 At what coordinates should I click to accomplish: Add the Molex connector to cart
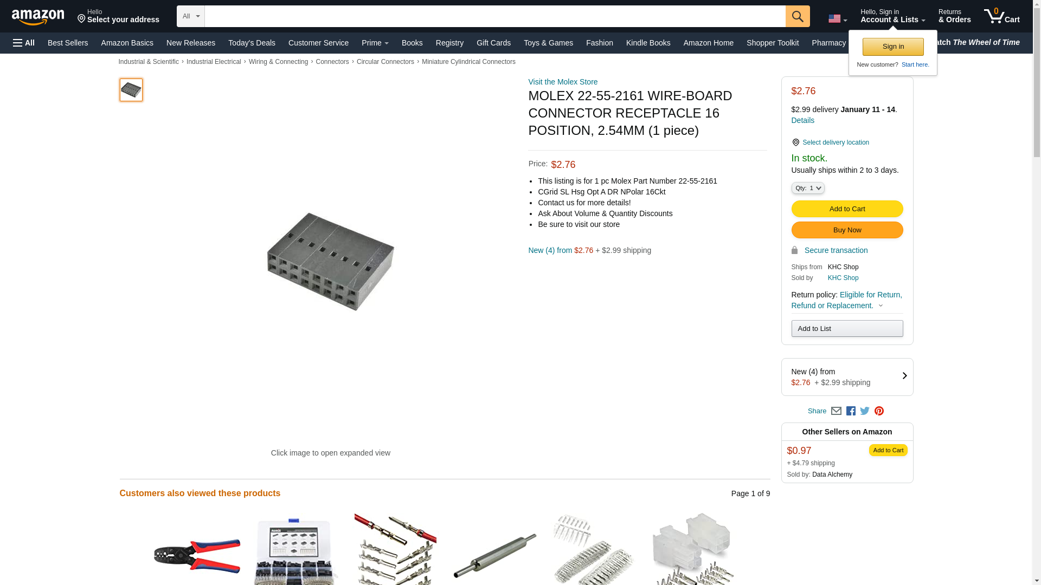coord(847,209)
